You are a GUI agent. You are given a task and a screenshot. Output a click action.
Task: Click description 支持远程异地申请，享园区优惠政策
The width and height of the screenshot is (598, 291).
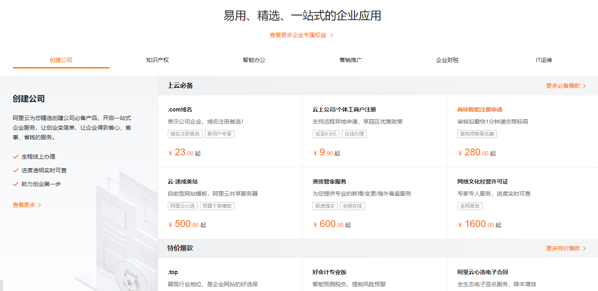tap(358, 122)
